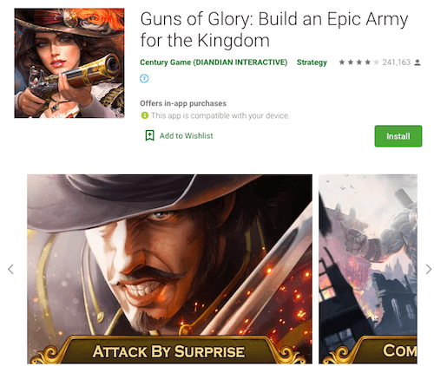Open the Strategy category link
The height and width of the screenshot is (366, 434).
pyautogui.click(x=312, y=62)
